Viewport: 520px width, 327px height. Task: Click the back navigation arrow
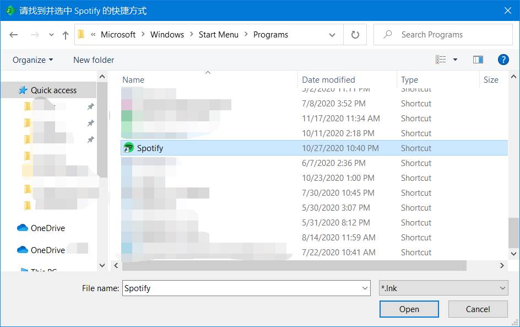(13, 34)
